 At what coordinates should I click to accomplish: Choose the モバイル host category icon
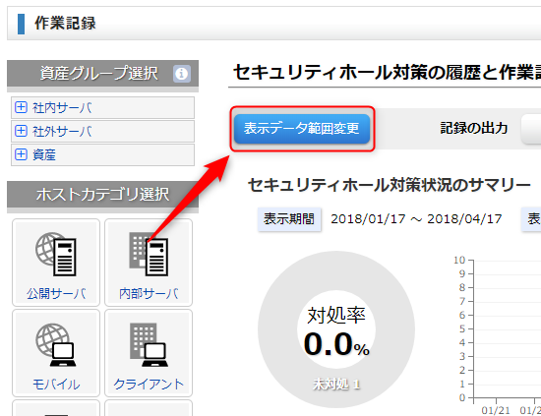click(56, 344)
